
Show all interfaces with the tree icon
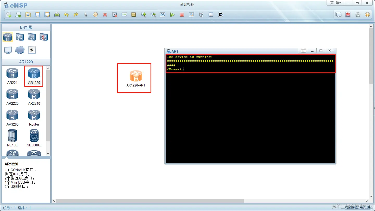click(201, 15)
